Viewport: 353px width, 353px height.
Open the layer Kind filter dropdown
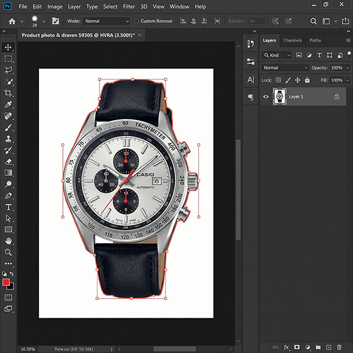[277, 55]
